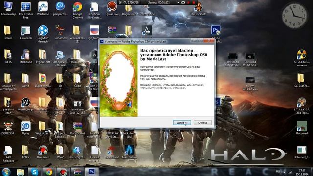Select the 253822534 skull icon

[x=8, y=128]
